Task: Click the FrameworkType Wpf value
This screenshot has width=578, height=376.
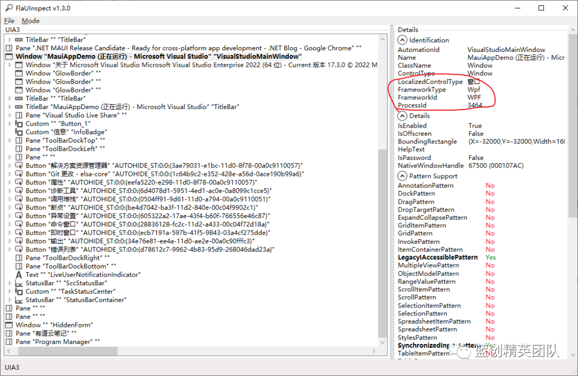Action: (474, 89)
